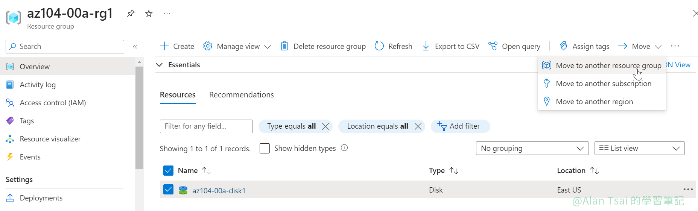Refresh the resource group view
The image size is (698, 211).
click(394, 46)
